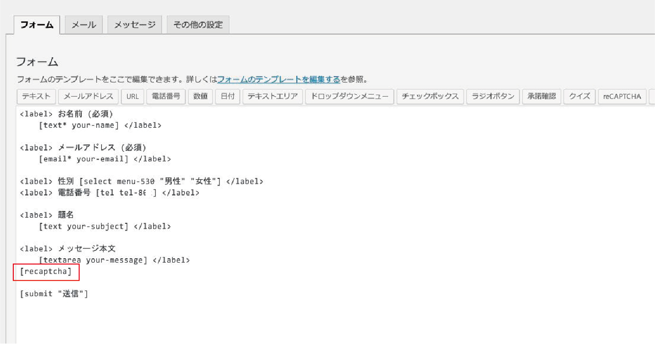The image size is (655, 344).
Task: Add a ドロップダウンメニュー tag
Action: coord(350,97)
